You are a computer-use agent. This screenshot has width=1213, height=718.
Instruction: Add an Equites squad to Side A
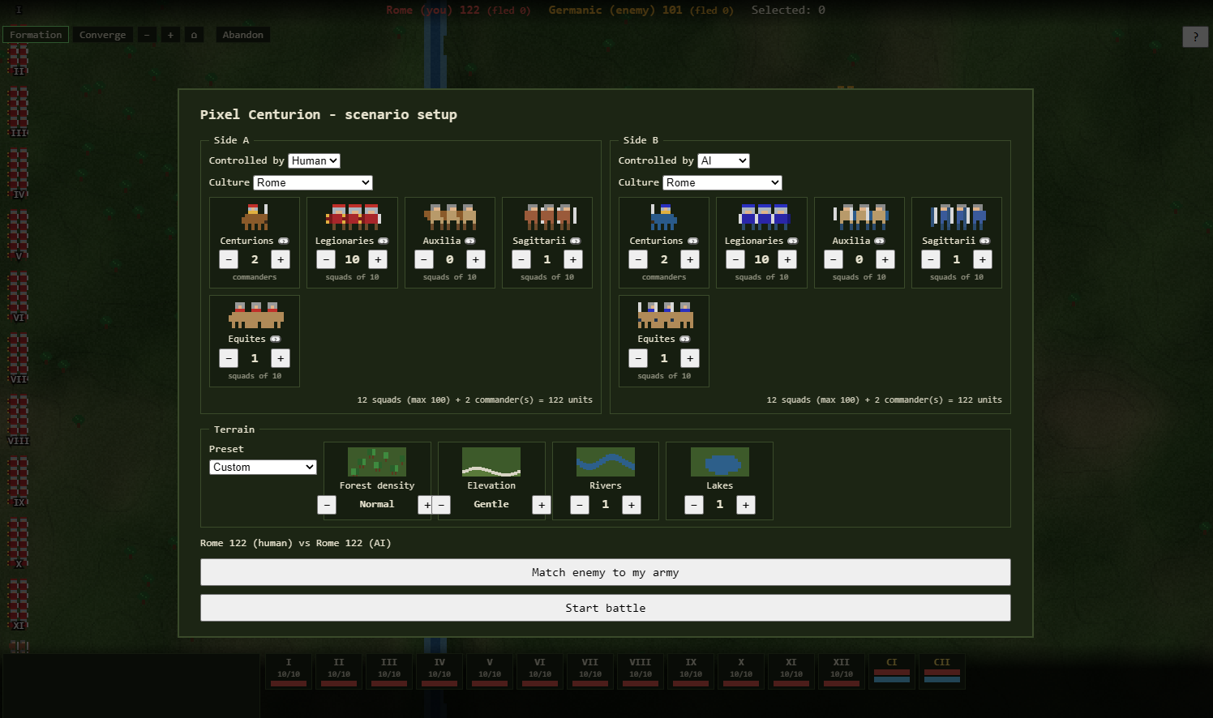281,358
